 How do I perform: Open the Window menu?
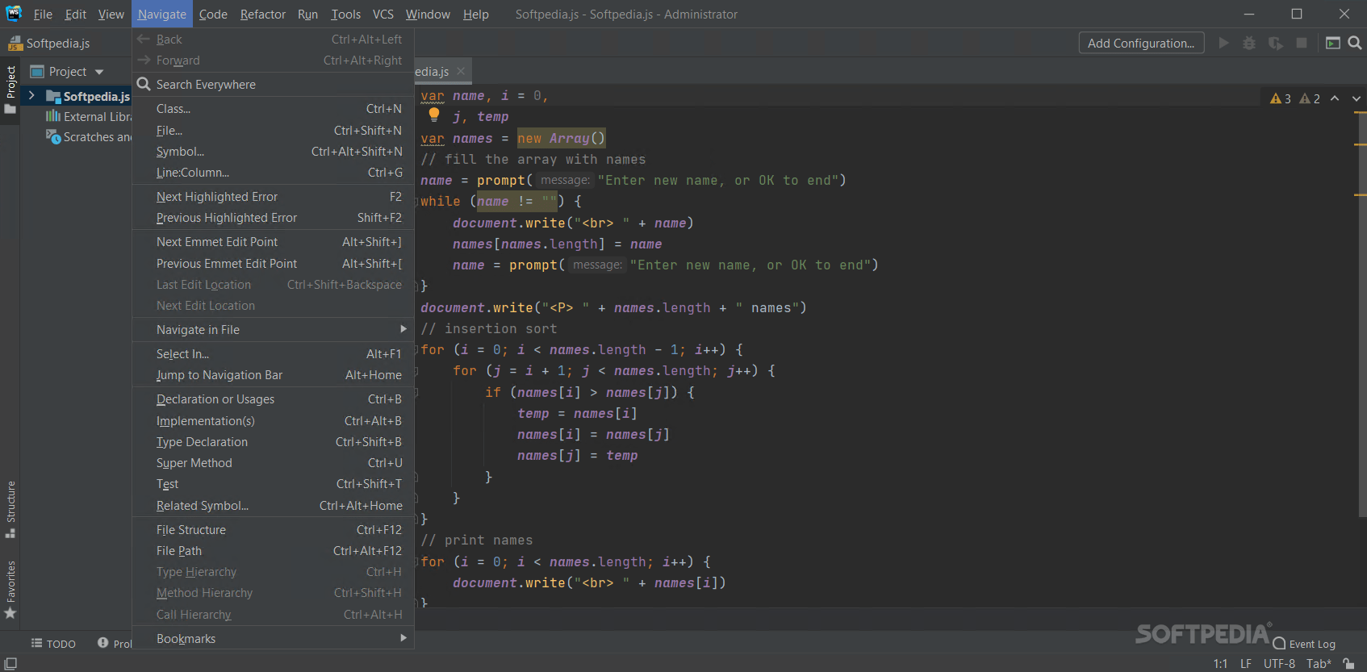click(428, 14)
